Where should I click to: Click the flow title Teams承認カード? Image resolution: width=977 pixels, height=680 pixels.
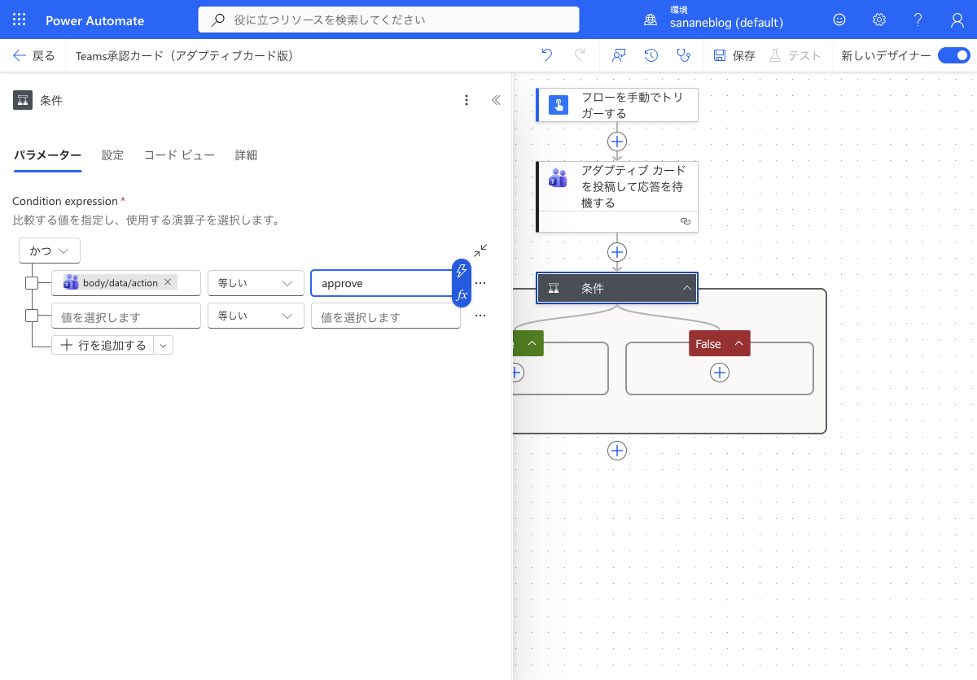pos(184,55)
